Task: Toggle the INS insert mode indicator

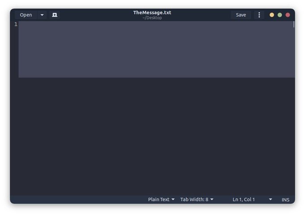Action: [285, 200]
